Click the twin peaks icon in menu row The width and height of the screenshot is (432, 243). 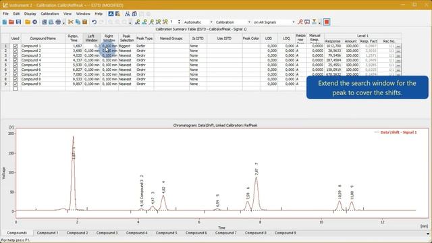(x=128, y=13)
